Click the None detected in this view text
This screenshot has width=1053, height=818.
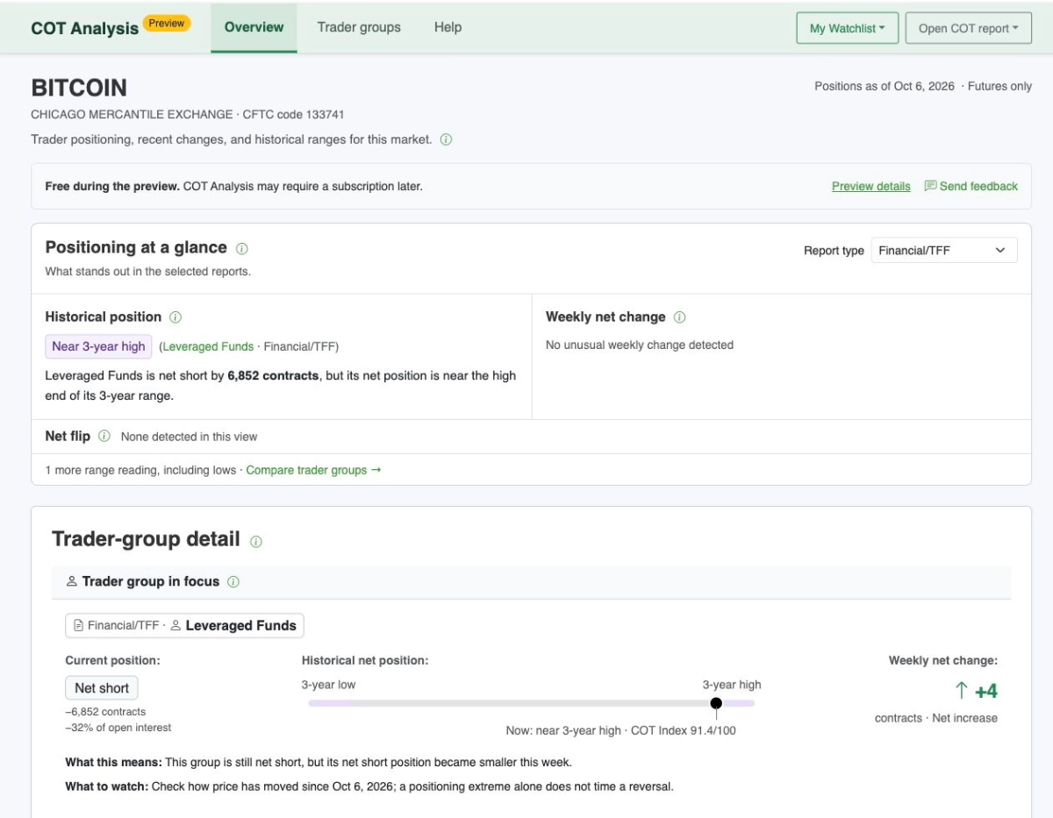[190, 437]
